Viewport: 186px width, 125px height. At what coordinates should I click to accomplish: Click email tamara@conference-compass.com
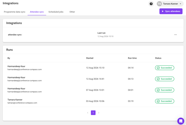point(22,103)
